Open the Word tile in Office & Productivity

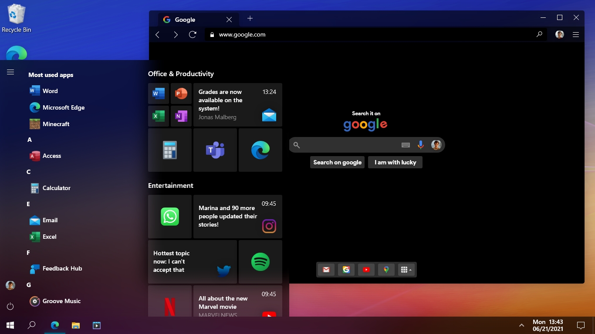pyautogui.click(x=159, y=94)
